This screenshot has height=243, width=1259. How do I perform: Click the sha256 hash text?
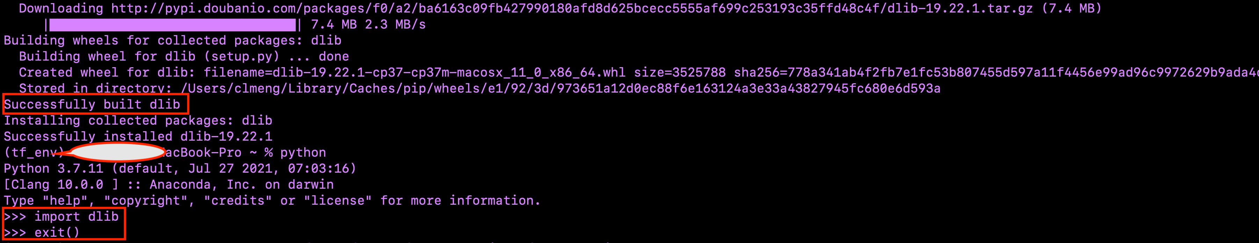coord(996,72)
